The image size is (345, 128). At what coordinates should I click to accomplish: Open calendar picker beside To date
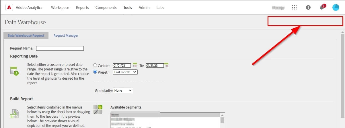166,65
